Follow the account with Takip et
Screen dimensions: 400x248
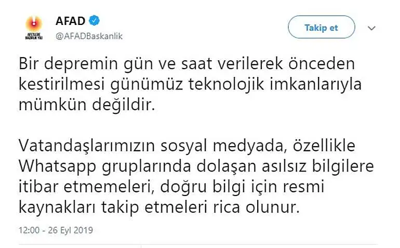[322, 27]
